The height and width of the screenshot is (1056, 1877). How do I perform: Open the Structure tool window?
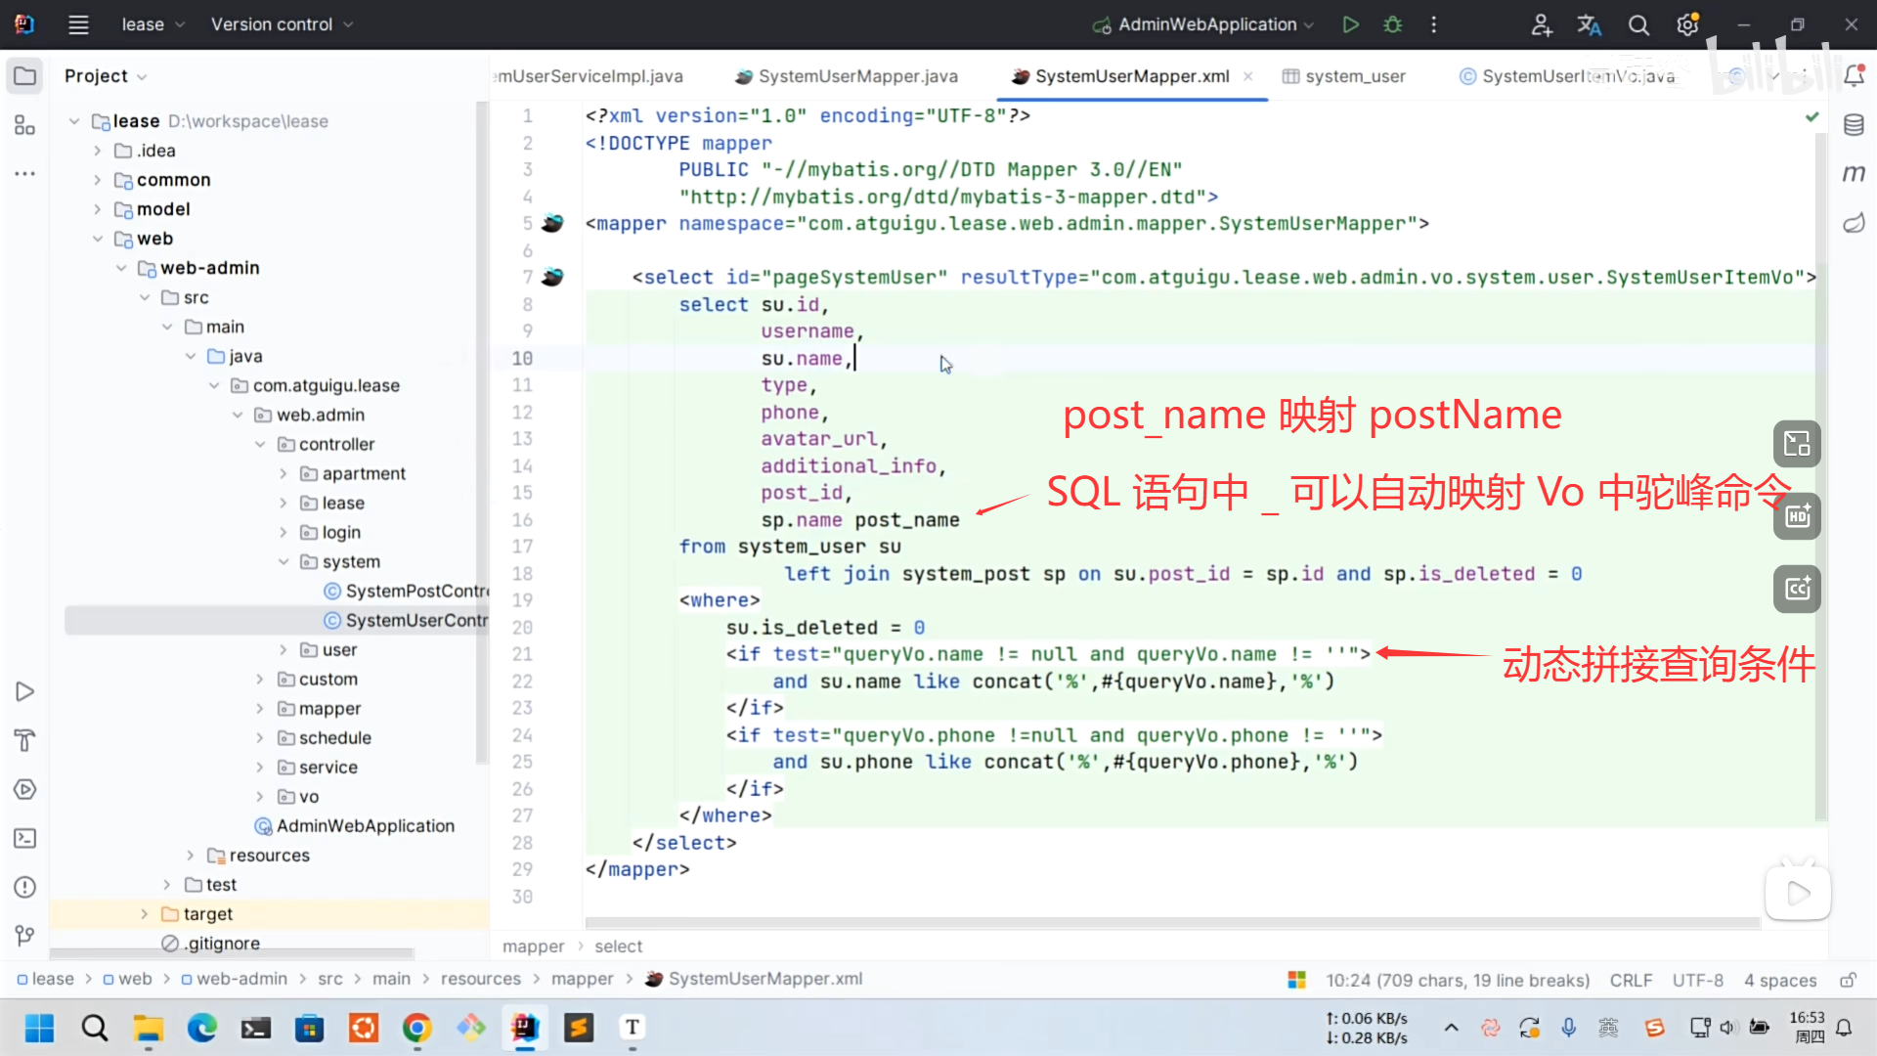(25, 125)
